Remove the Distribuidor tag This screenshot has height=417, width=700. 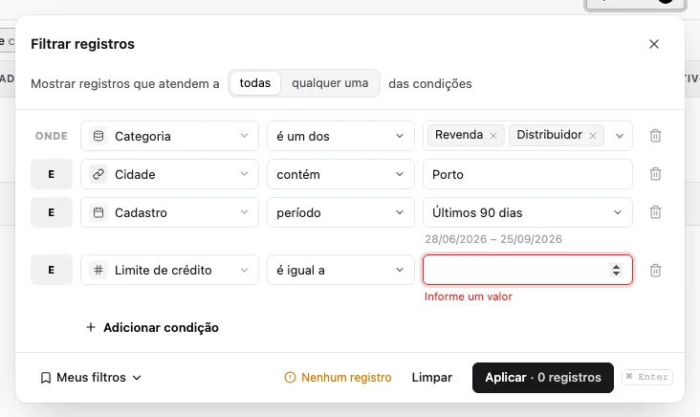593,136
